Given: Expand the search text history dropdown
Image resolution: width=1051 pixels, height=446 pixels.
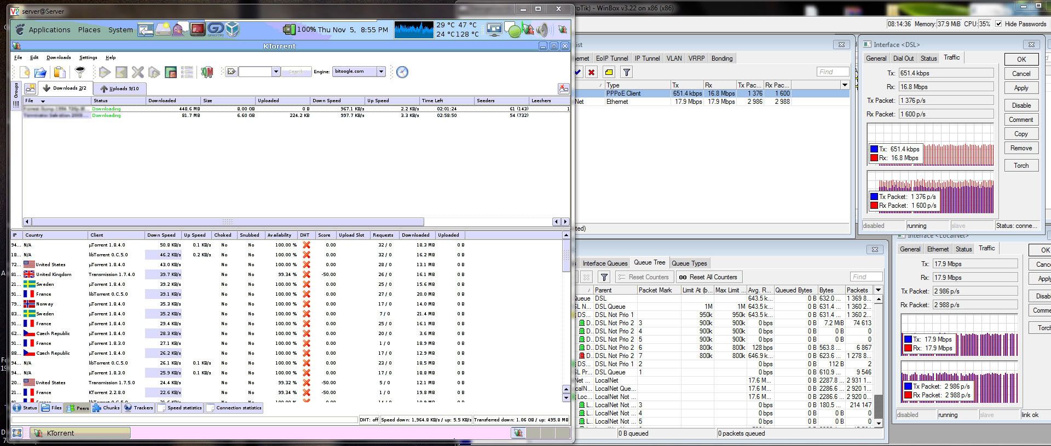Looking at the screenshot, I should (276, 72).
